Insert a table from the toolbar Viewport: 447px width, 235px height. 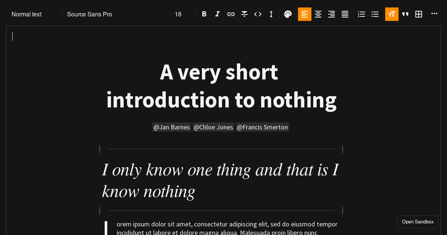click(419, 14)
